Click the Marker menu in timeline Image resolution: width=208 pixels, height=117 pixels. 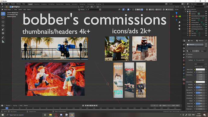[26, 106]
